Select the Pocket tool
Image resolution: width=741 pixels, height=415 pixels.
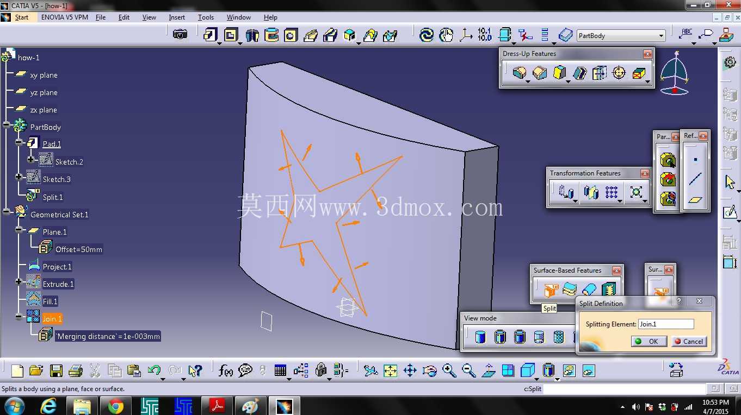coord(231,35)
